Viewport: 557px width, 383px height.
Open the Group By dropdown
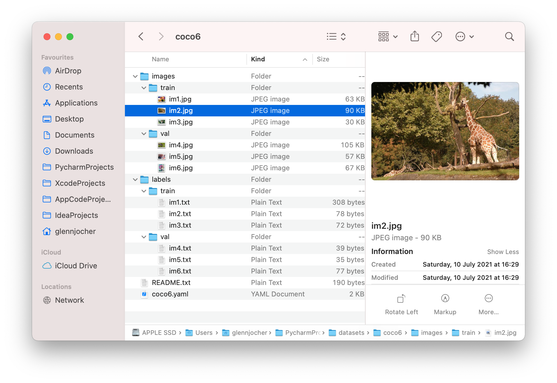[x=388, y=36]
